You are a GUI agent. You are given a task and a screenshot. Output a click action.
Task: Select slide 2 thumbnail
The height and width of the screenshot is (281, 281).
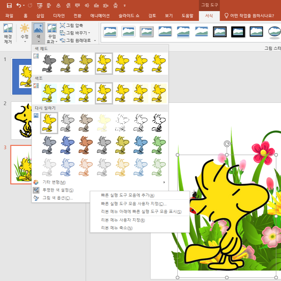click(22, 121)
